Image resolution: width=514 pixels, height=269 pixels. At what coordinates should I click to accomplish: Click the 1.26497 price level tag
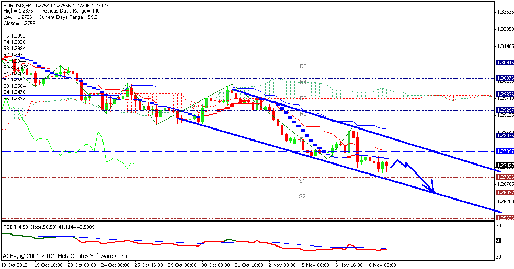[505, 193]
